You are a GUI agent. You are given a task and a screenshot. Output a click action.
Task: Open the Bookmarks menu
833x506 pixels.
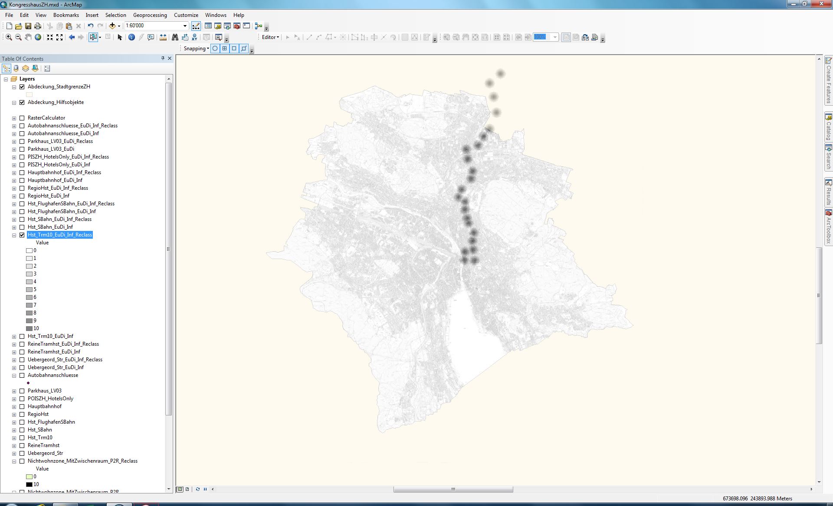click(x=66, y=15)
